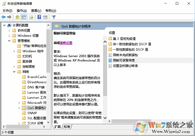This screenshot has height=136, width=195.
Task: Switch to the 扩展 tab
Action: [57, 127]
